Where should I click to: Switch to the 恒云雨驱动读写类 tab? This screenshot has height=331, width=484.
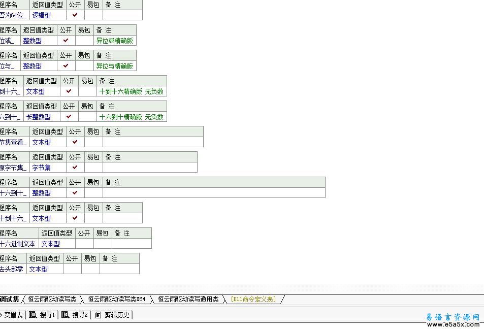point(52,299)
